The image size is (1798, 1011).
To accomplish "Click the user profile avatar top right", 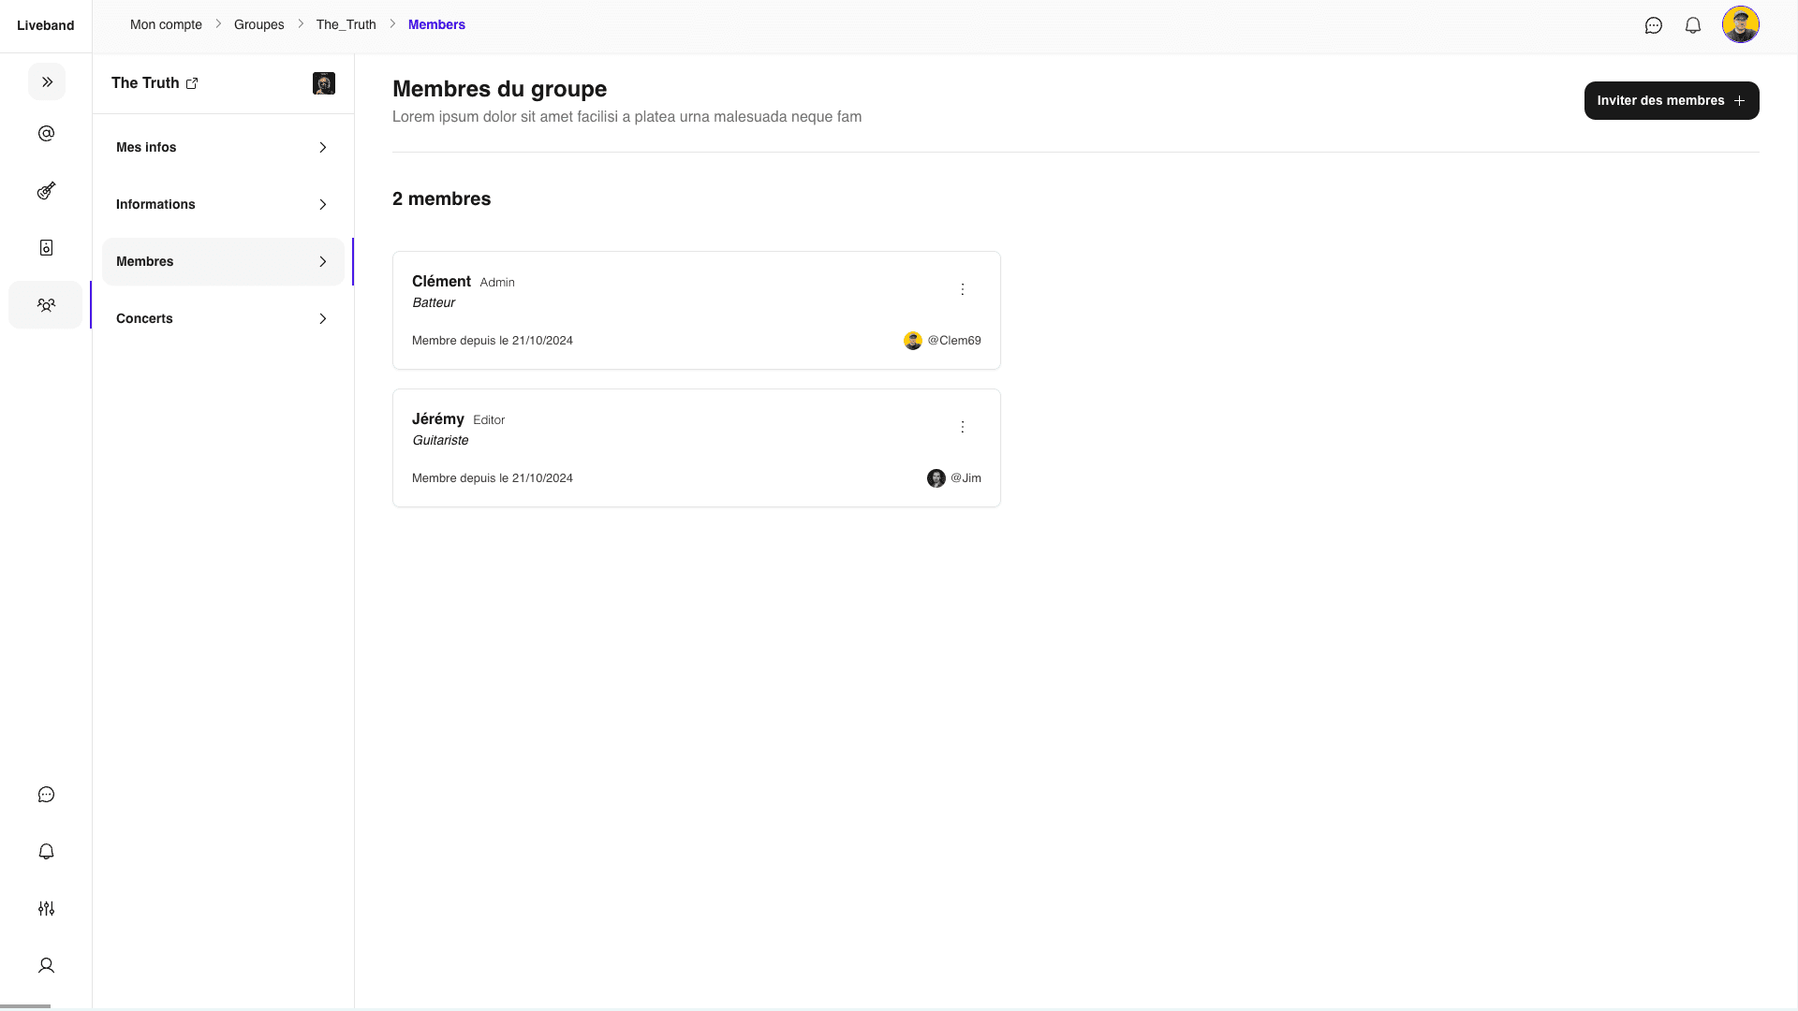I will (1741, 24).
